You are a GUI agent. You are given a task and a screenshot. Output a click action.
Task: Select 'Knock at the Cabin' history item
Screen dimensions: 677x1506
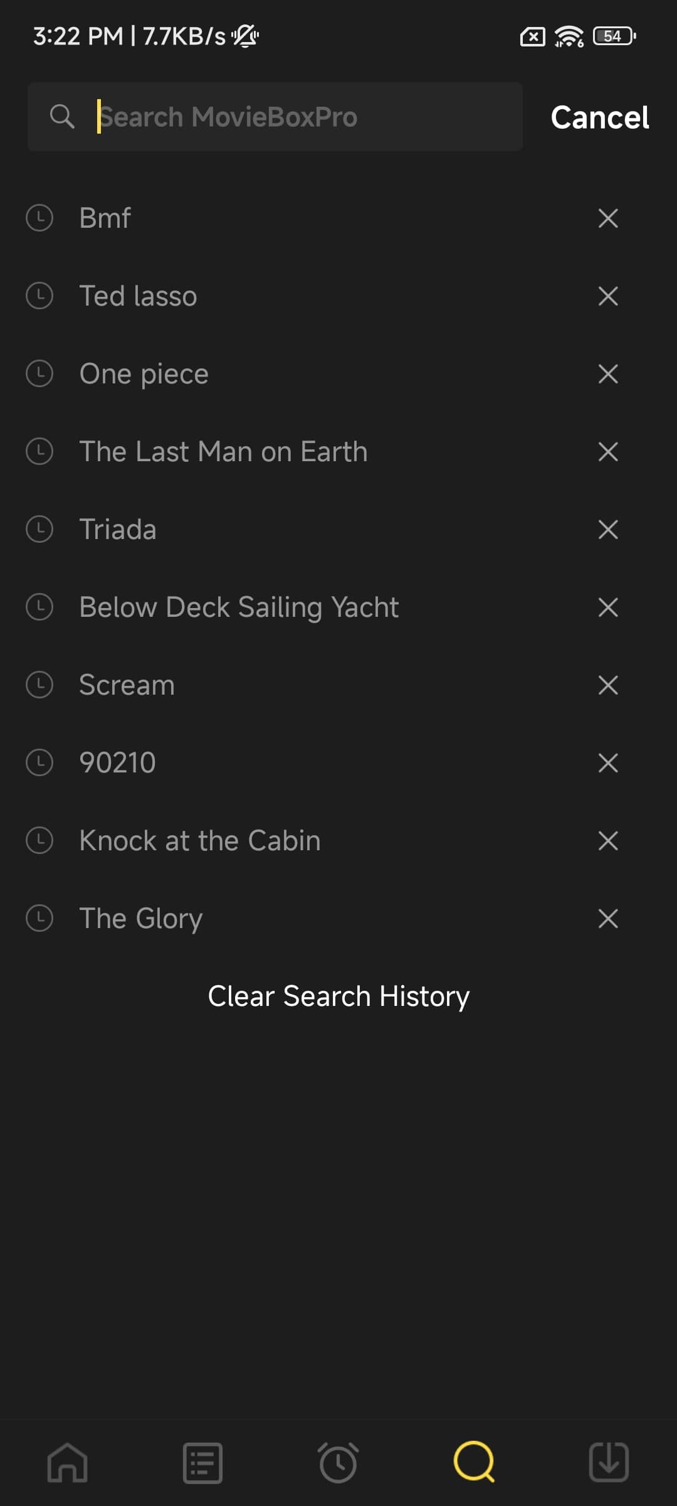coord(200,841)
